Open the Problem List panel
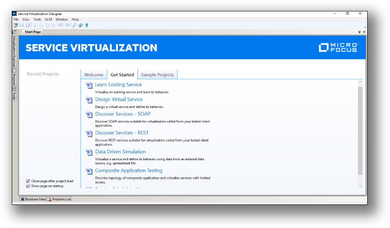 (59, 199)
